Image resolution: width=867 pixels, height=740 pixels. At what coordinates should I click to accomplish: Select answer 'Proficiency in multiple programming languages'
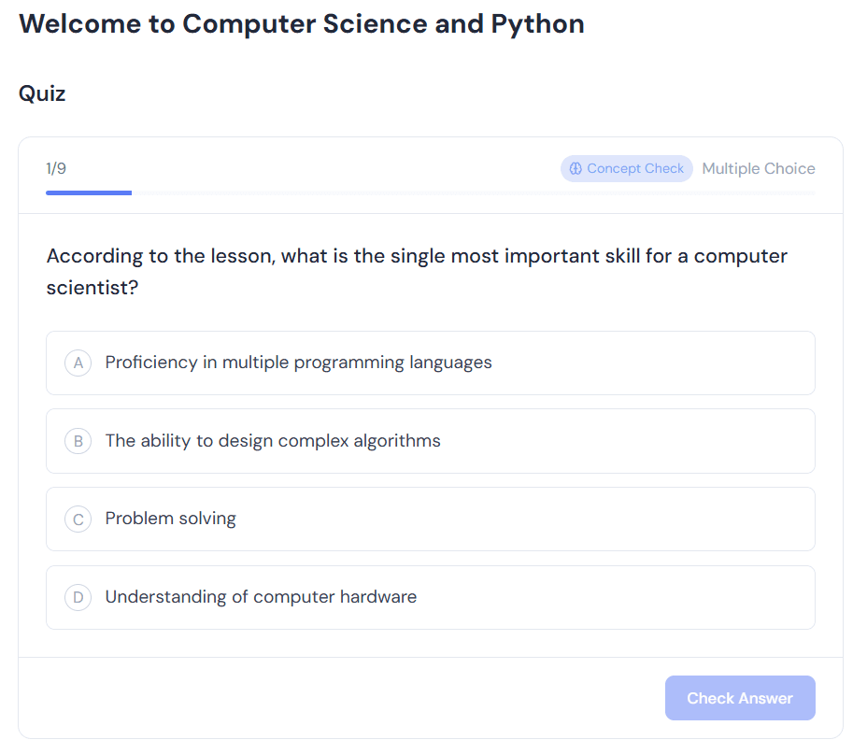(430, 363)
